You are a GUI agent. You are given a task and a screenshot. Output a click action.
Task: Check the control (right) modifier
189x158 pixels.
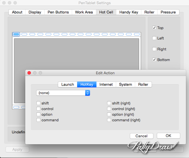(x=109, y=109)
